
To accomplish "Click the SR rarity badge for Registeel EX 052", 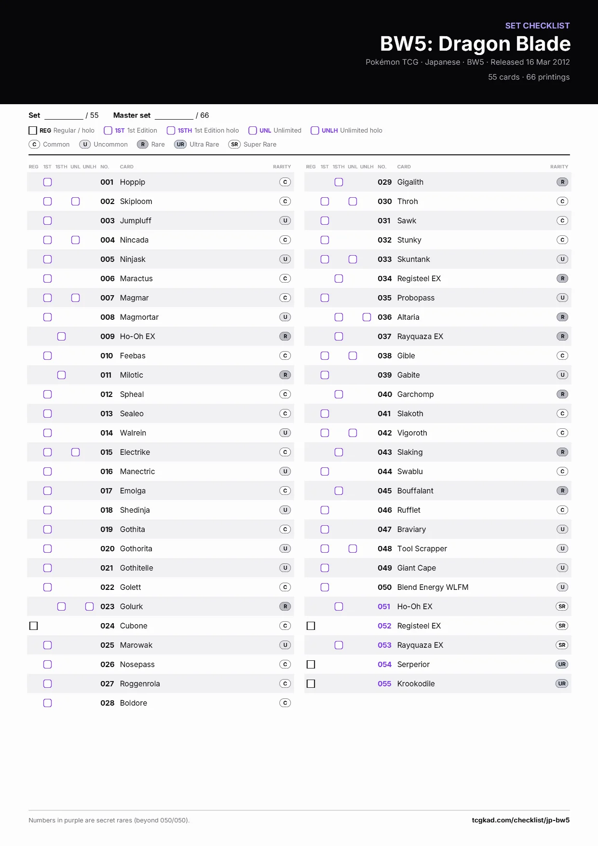I will click(562, 626).
